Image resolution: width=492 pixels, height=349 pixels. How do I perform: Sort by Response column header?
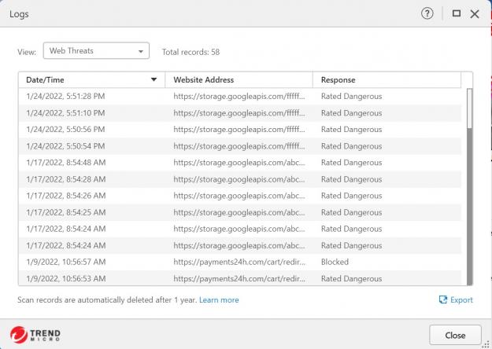point(387,80)
